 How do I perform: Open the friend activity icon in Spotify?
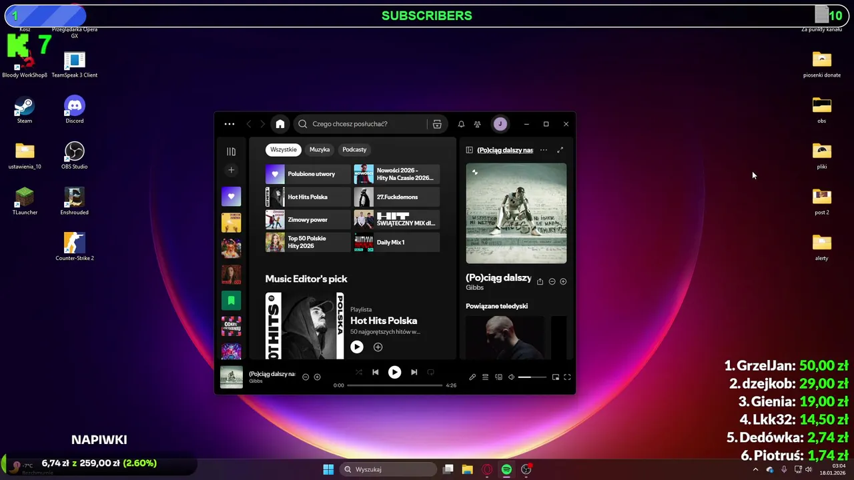pos(477,124)
